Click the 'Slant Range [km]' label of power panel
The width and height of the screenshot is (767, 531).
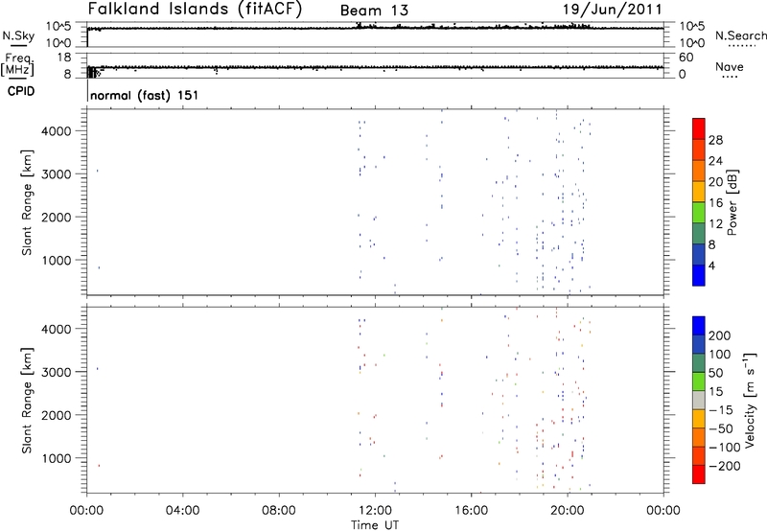(27, 202)
